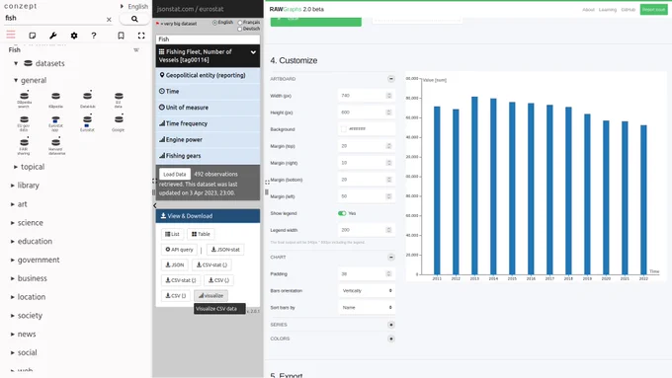672x378 pixels.
Task: Toggle fullscreen with the expand icon
Action: [x=141, y=36]
